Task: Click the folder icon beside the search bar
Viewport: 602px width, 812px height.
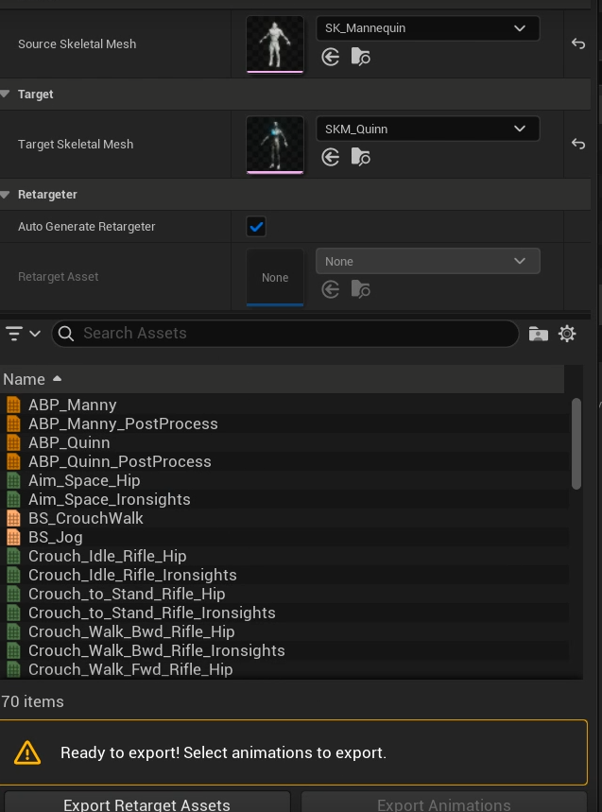Action: point(539,334)
